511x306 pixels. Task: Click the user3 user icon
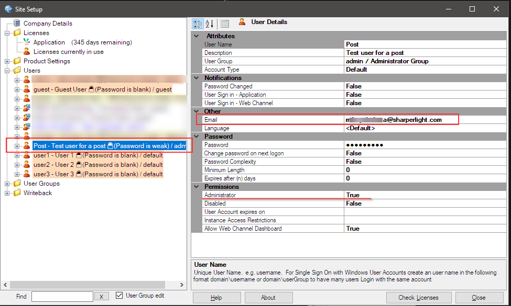27,174
